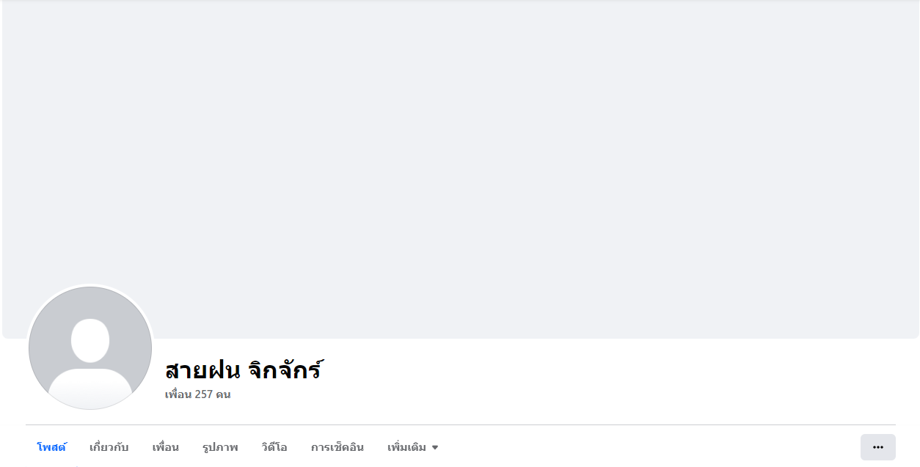Return to the highlighted blue โพสต์ tab

pos(51,447)
